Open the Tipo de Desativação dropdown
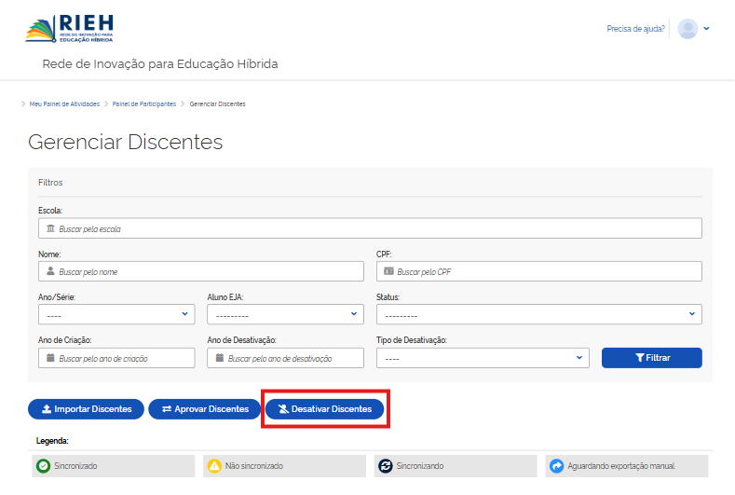Image resolution: width=735 pixels, height=495 pixels. tap(483, 358)
